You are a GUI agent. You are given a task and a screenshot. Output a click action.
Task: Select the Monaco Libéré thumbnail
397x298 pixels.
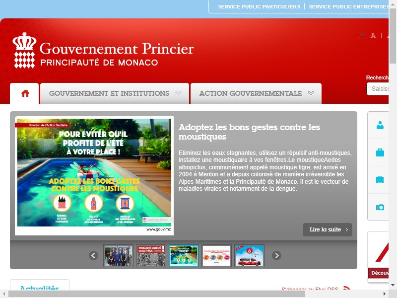point(151,256)
